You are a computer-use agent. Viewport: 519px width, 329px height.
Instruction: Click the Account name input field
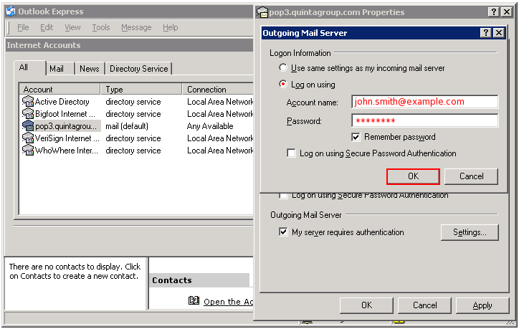point(425,102)
